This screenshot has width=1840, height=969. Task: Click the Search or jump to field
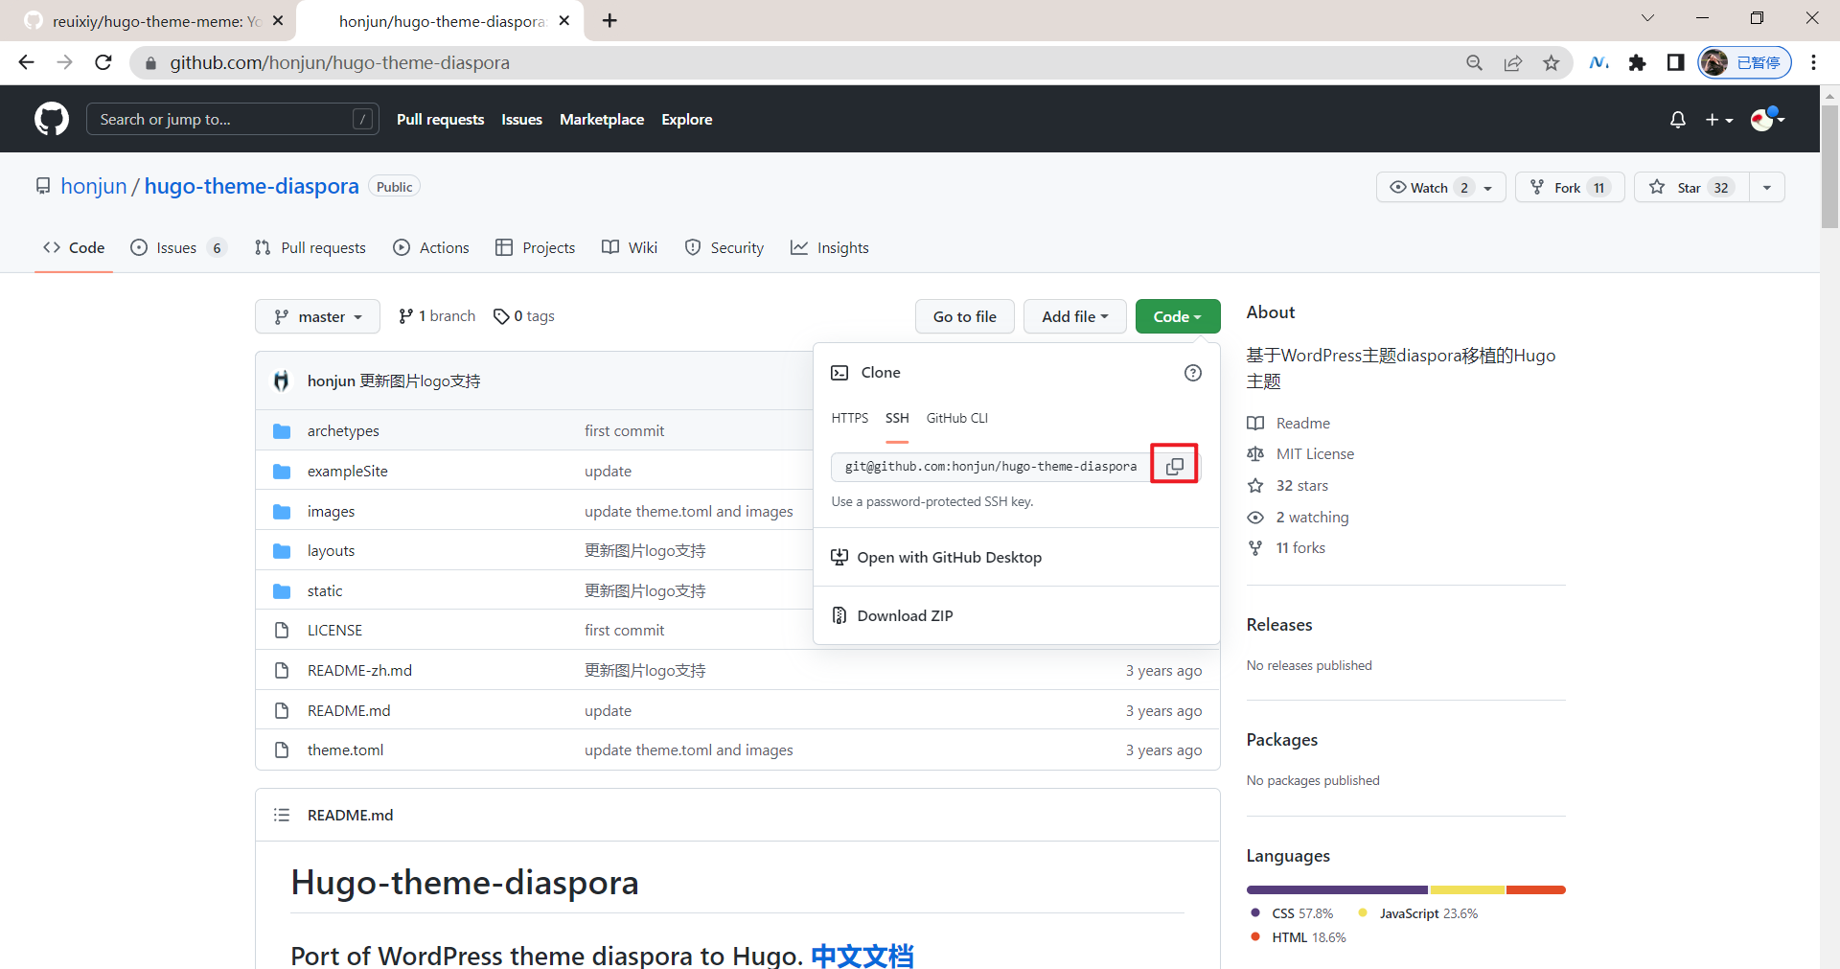click(233, 119)
